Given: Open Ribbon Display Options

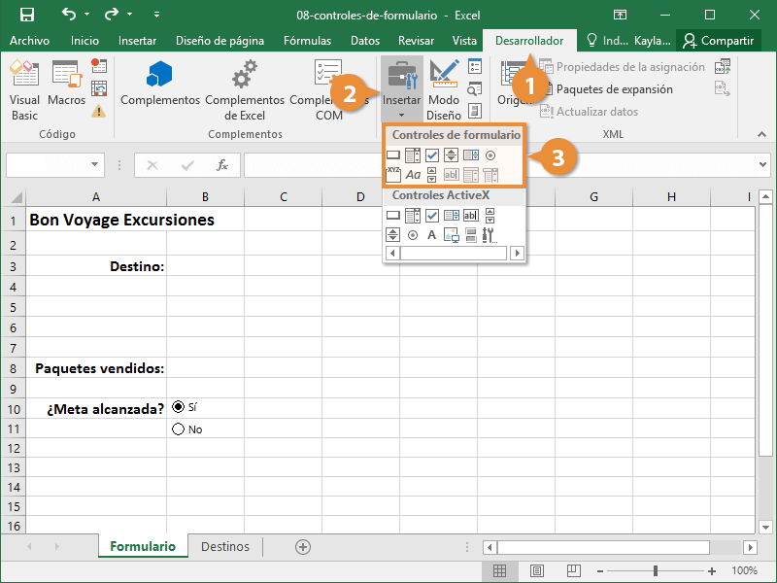Looking at the screenshot, I should (x=620, y=15).
